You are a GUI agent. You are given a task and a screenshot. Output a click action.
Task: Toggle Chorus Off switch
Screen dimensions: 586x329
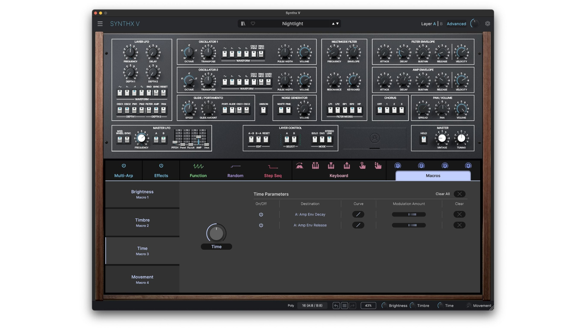point(380,110)
